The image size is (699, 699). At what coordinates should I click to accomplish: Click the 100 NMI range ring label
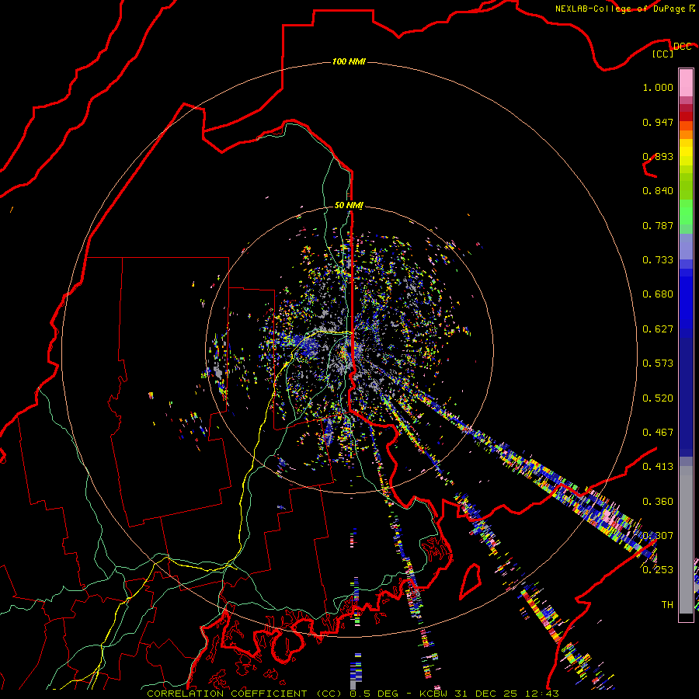click(349, 61)
